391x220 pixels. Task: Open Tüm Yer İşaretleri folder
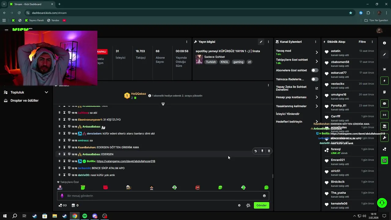(x=376, y=20)
